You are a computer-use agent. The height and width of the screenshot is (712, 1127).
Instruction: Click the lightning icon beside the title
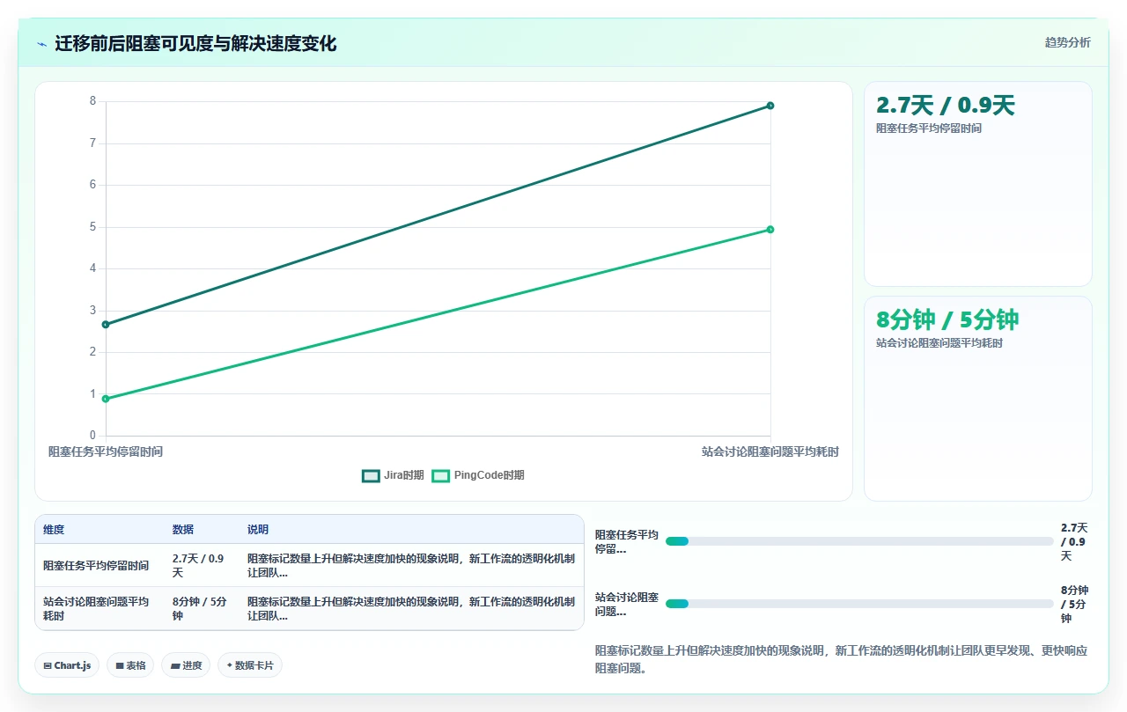coord(42,44)
